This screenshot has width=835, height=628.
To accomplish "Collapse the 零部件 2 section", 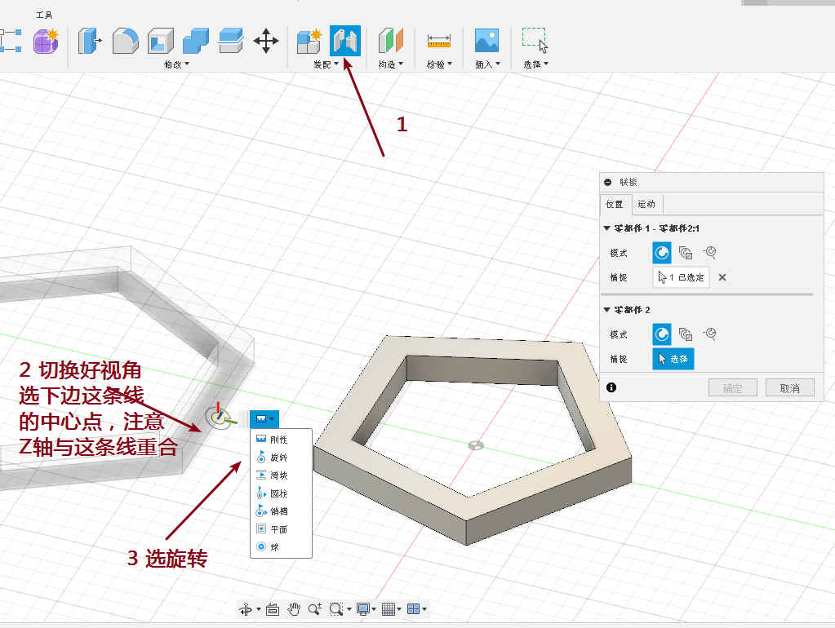I will click(x=606, y=310).
